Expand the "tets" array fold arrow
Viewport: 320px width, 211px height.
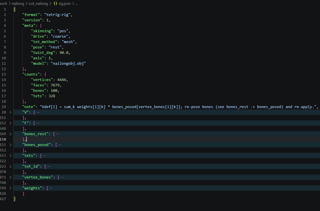coord(10,155)
